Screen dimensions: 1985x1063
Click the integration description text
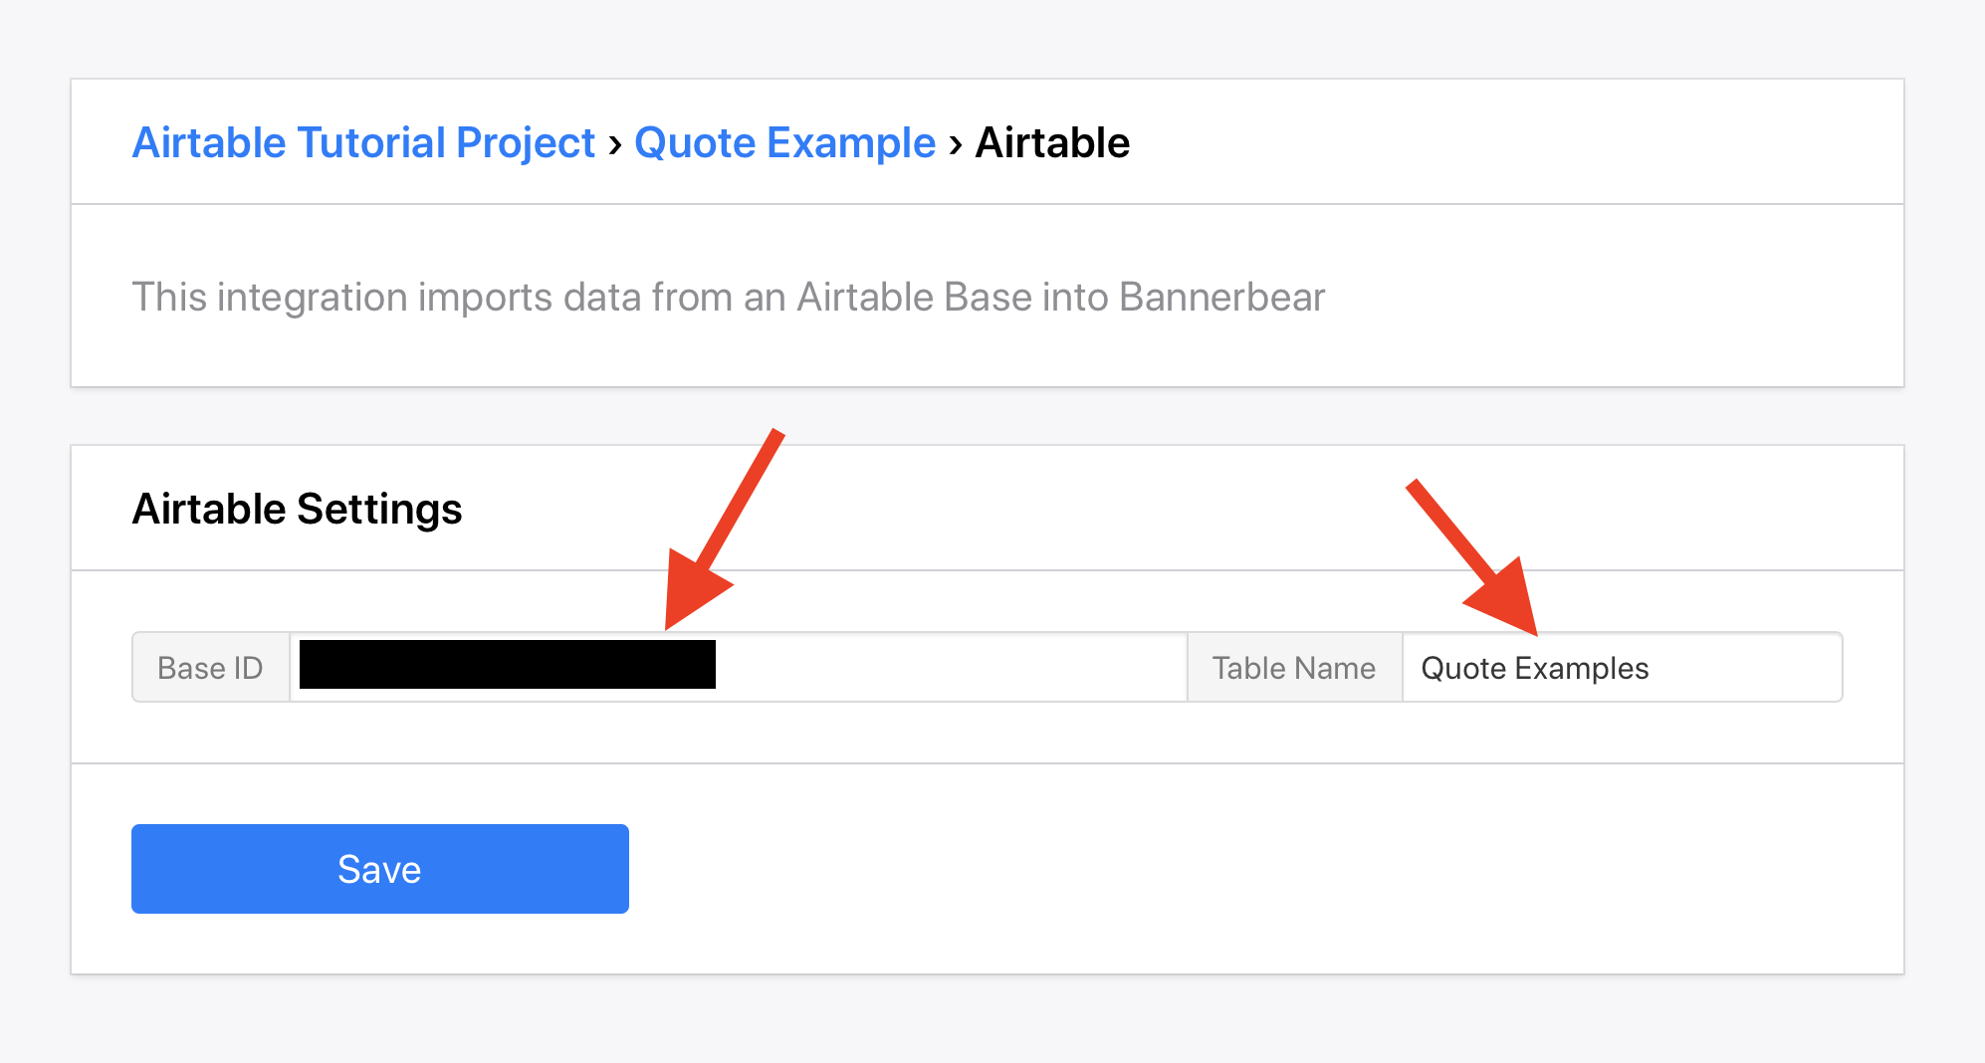[728, 298]
